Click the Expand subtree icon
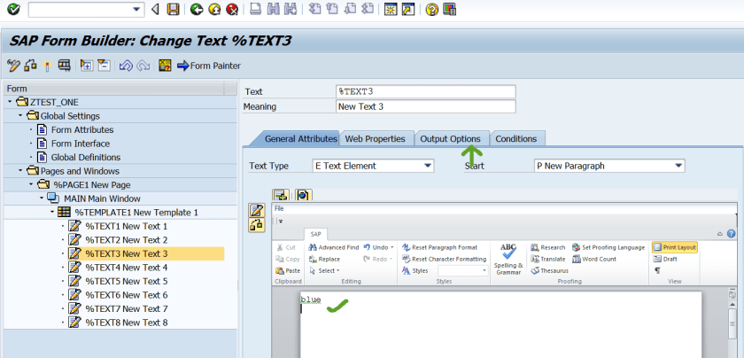Screen dimensions: 744x358 (x=87, y=66)
